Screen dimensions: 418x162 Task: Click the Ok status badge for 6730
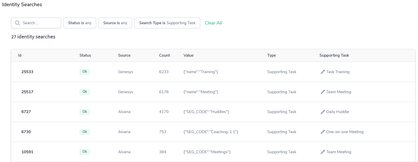tap(85, 132)
